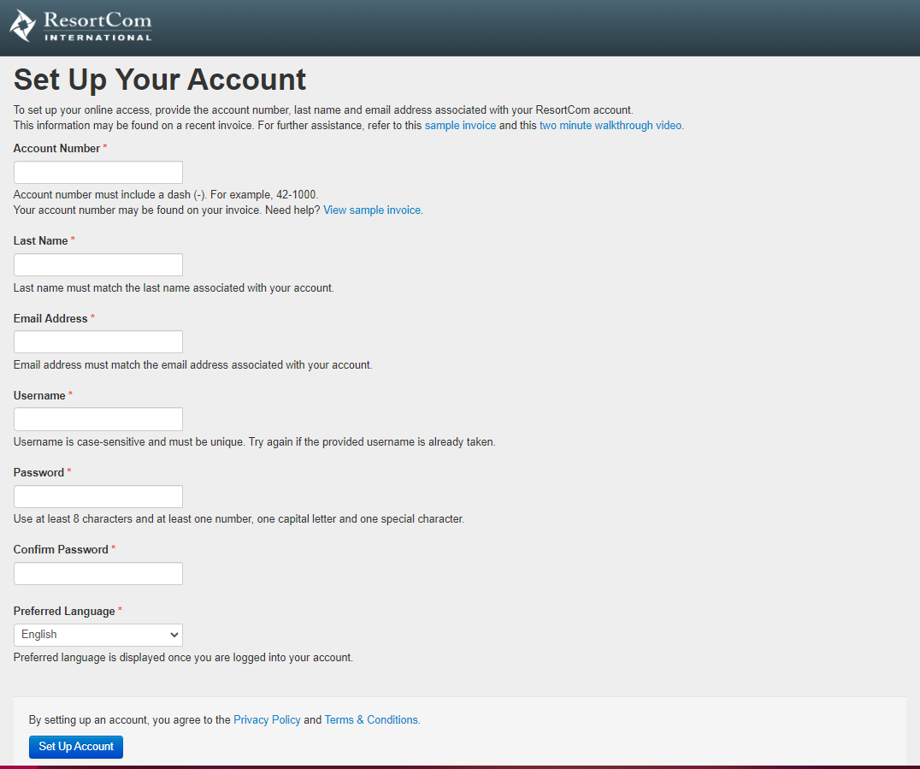Open the sample invoice link in intro text
The height and width of the screenshot is (769, 920).
coord(460,126)
